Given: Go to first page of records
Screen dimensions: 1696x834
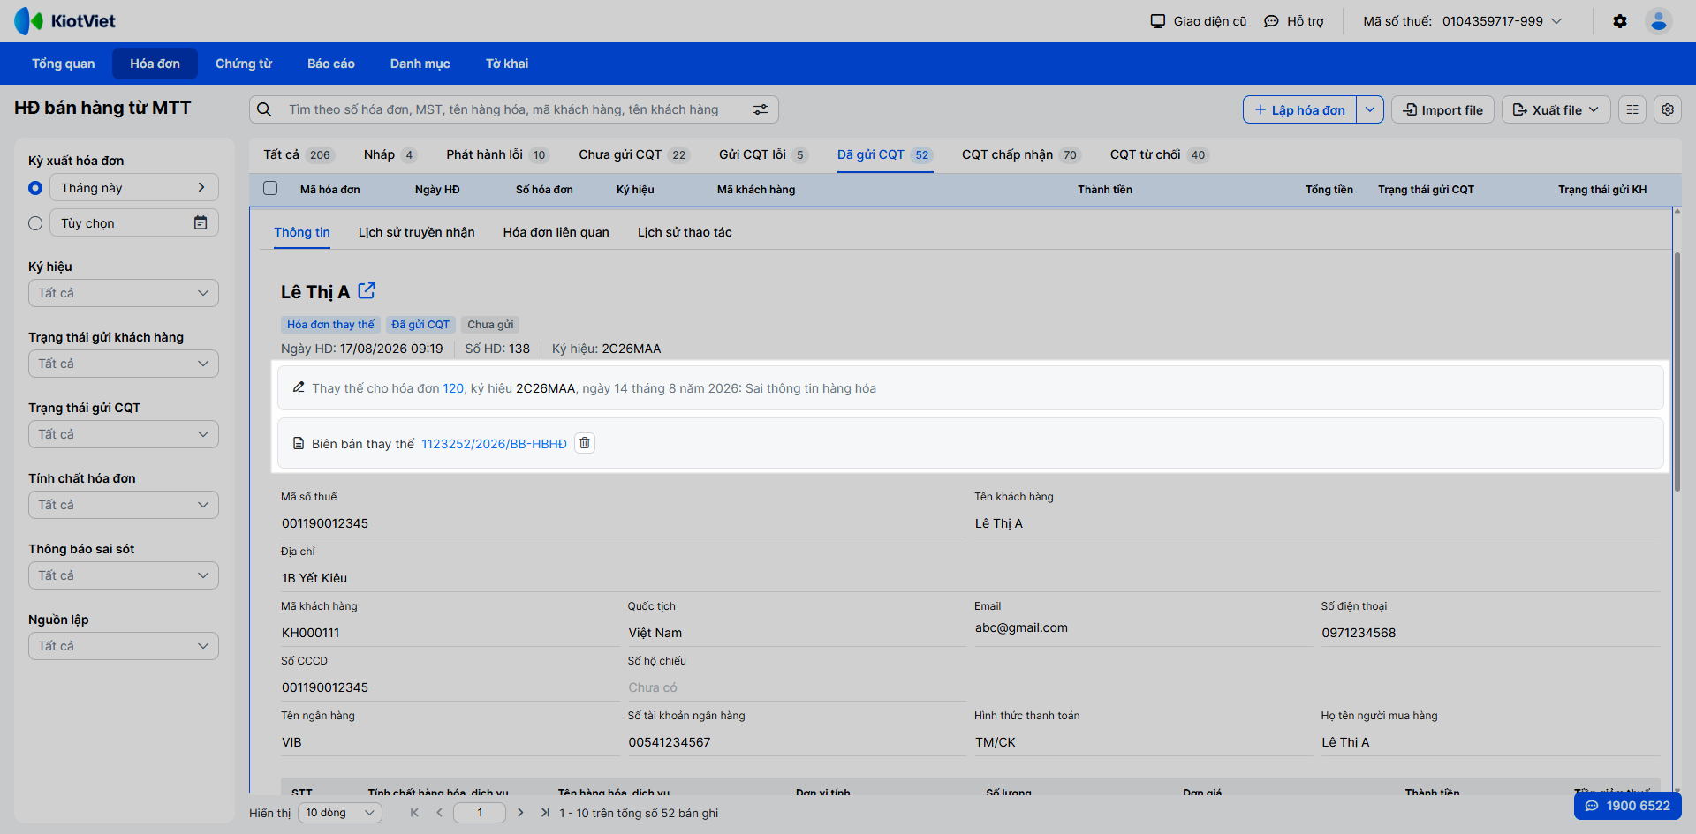Looking at the screenshot, I should tap(414, 813).
